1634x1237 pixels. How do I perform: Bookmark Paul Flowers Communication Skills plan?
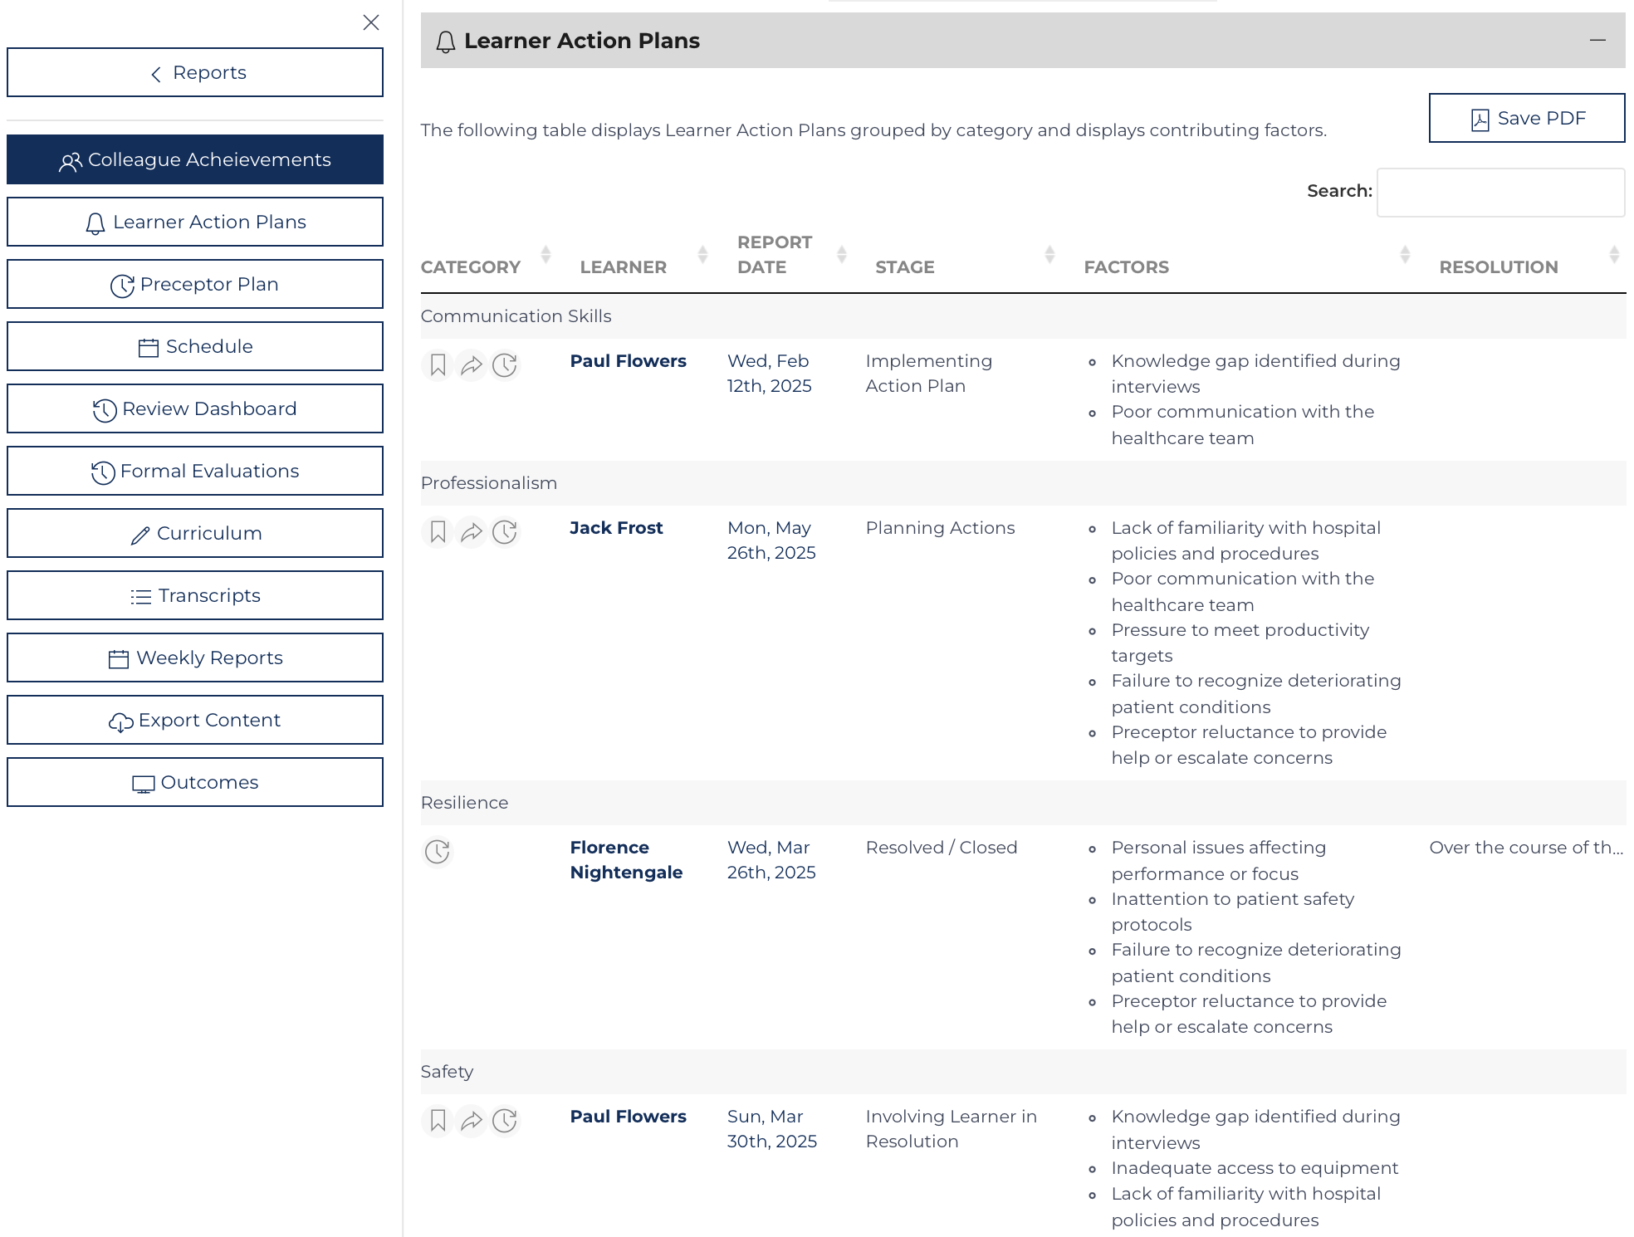click(x=438, y=365)
